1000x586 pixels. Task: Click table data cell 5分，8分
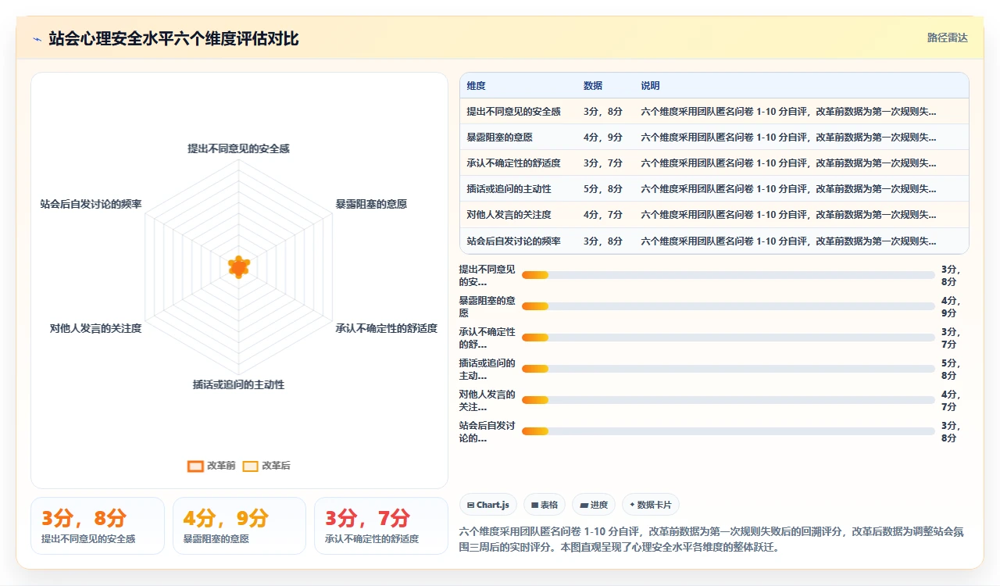(603, 189)
